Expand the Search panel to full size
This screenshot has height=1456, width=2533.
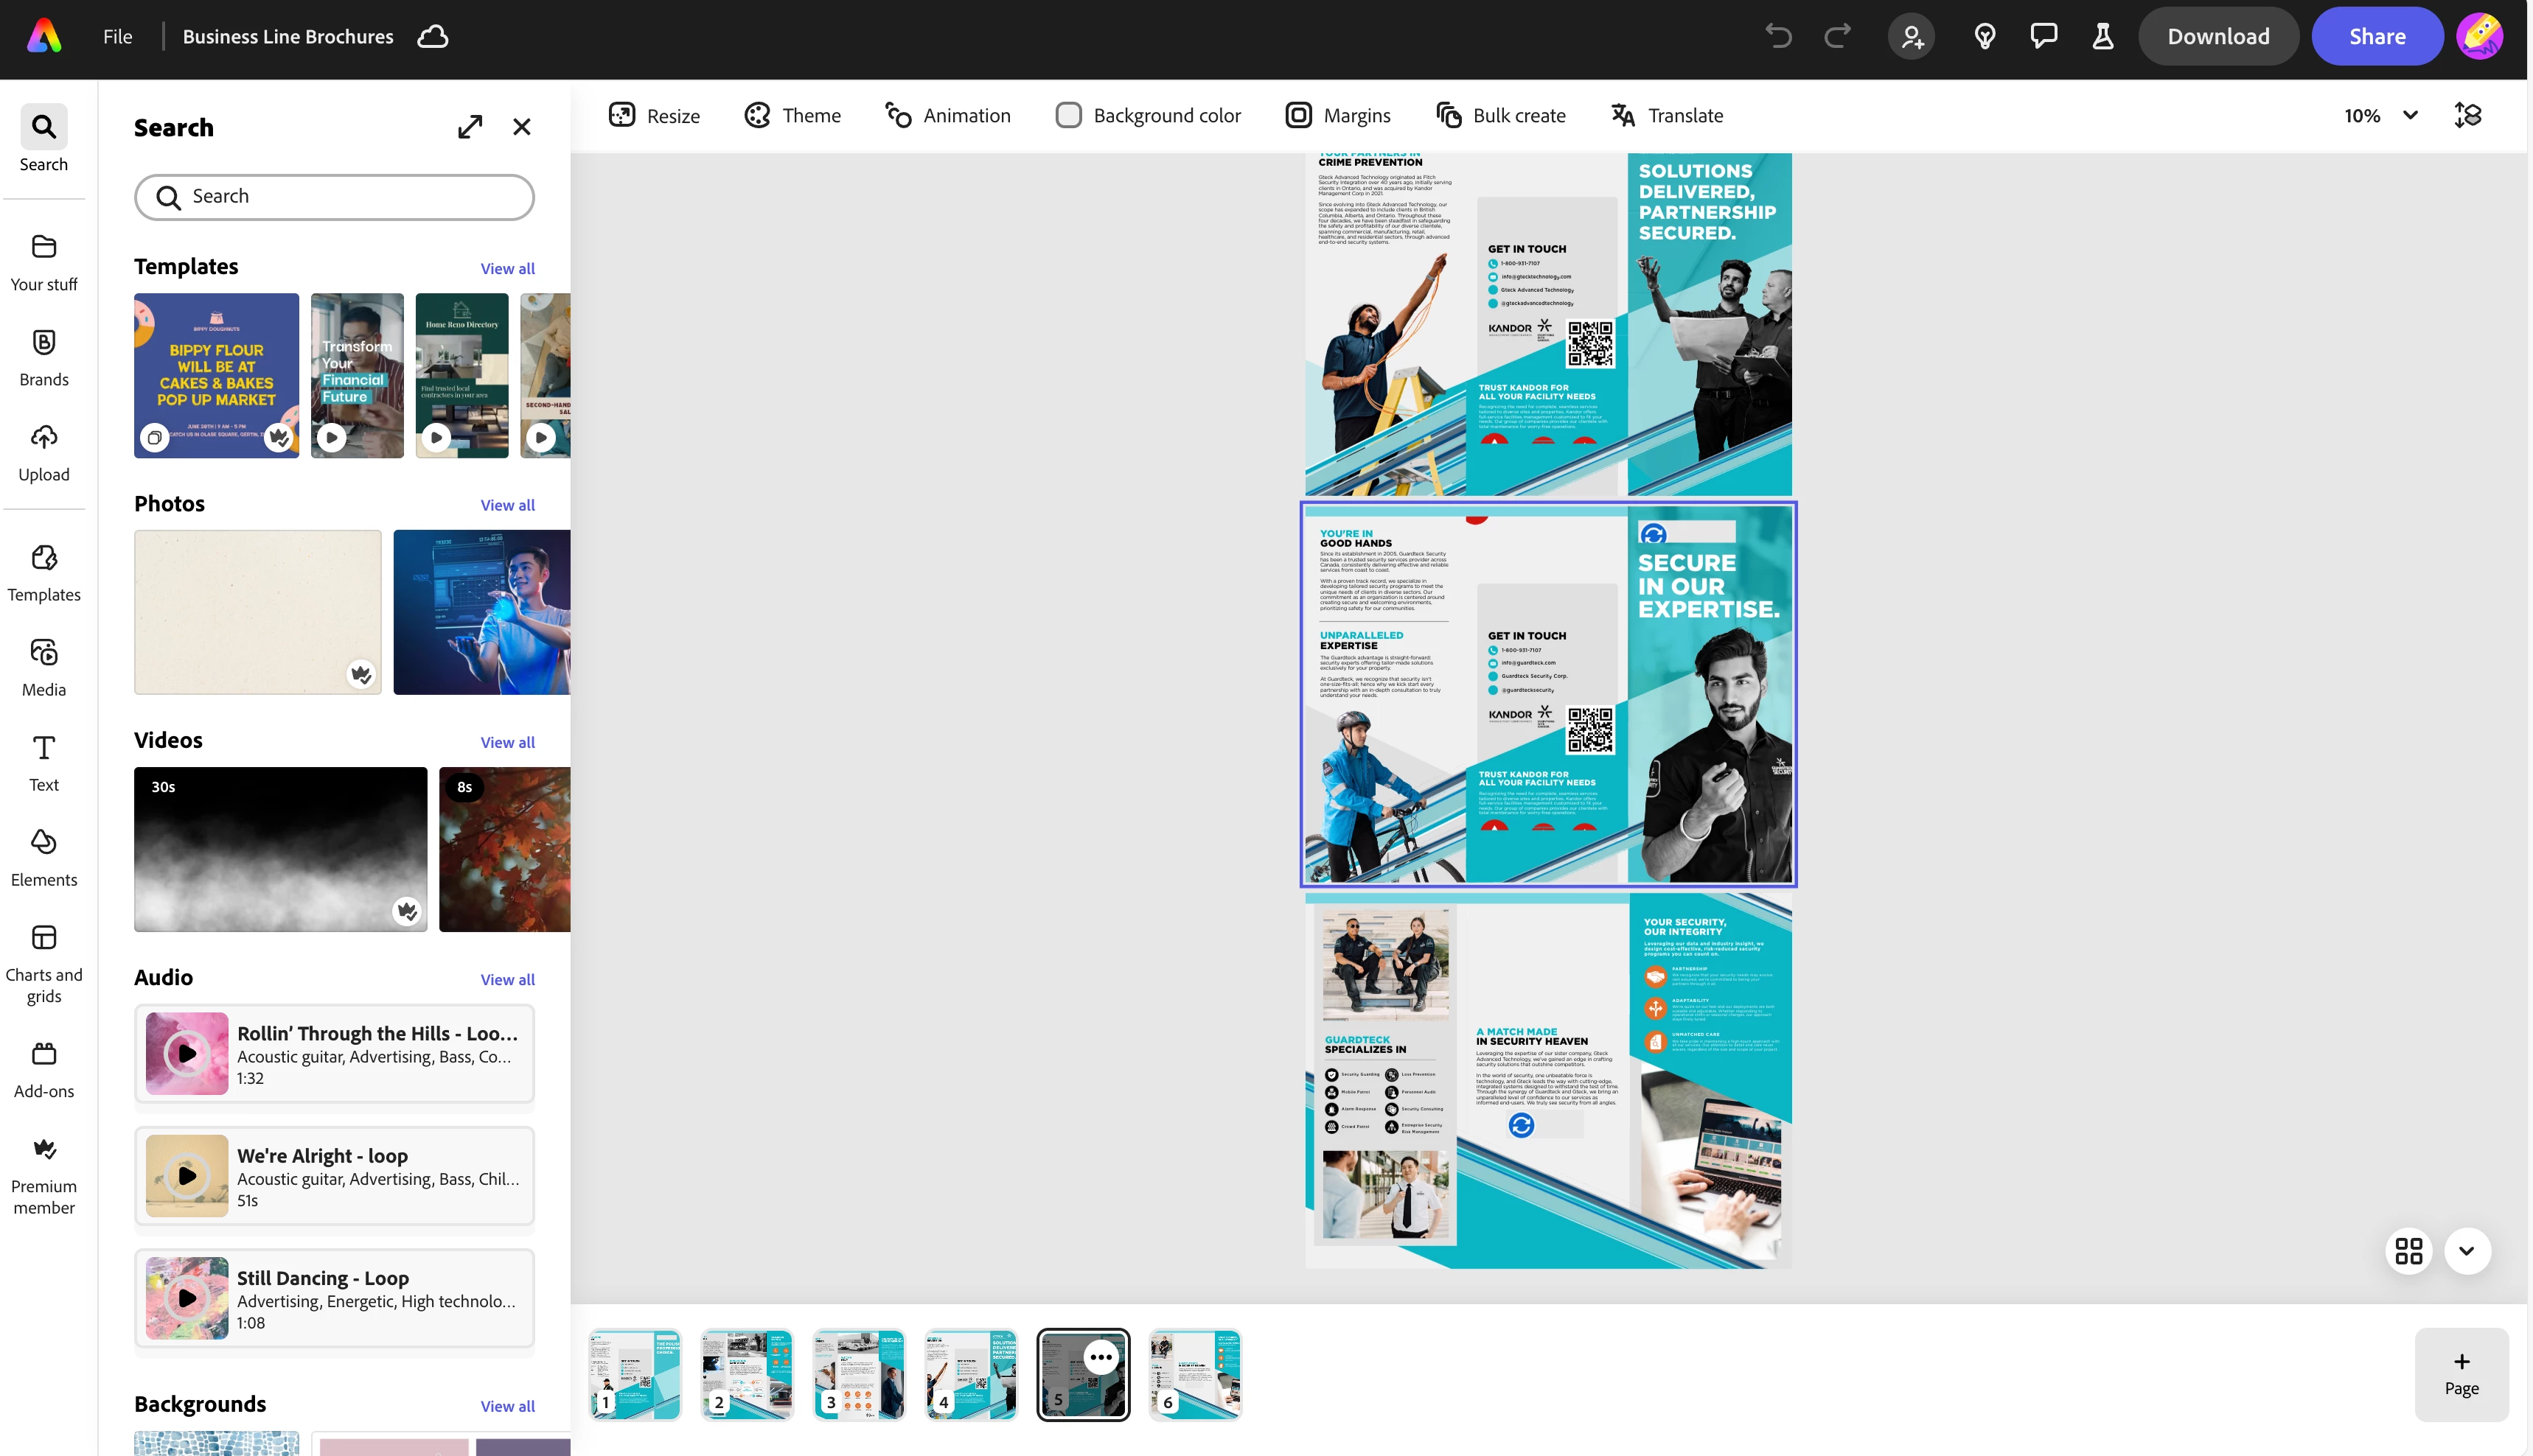click(469, 127)
